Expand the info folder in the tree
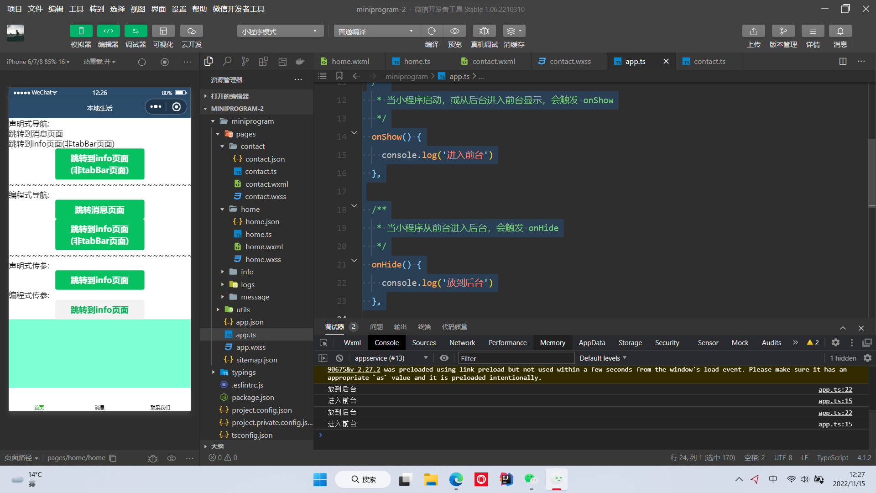 (247, 272)
